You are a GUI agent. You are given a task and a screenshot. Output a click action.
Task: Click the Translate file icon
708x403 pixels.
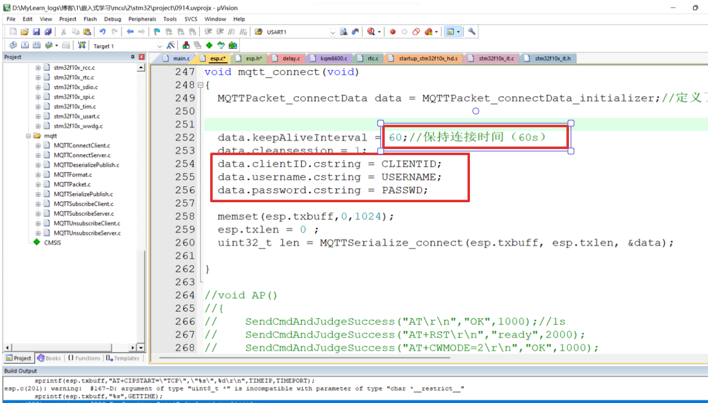tap(13, 46)
